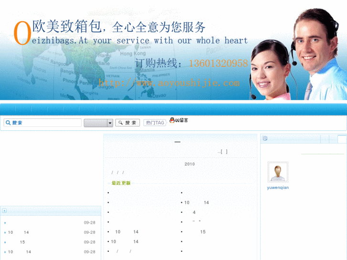Open the search category dropdown
The width and height of the screenshot is (347, 260).
click(98, 123)
